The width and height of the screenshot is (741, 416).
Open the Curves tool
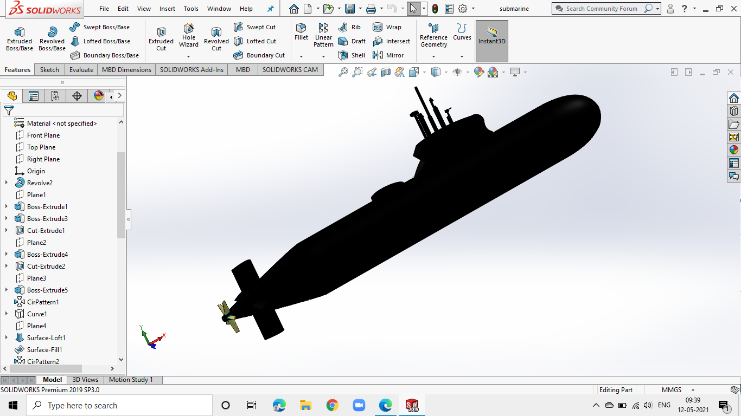(x=462, y=32)
